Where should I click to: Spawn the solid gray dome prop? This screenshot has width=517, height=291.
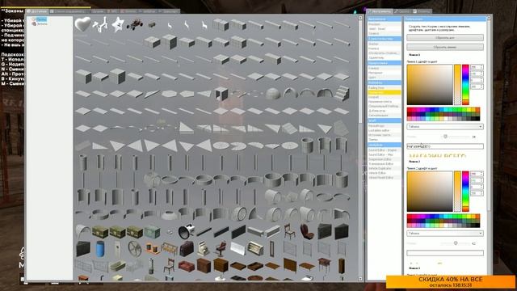[273, 94]
